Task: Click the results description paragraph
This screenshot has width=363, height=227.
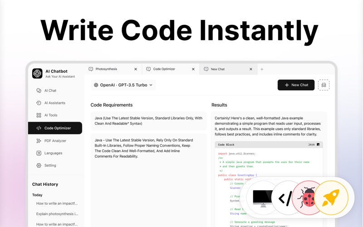Action: pos(268,126)
